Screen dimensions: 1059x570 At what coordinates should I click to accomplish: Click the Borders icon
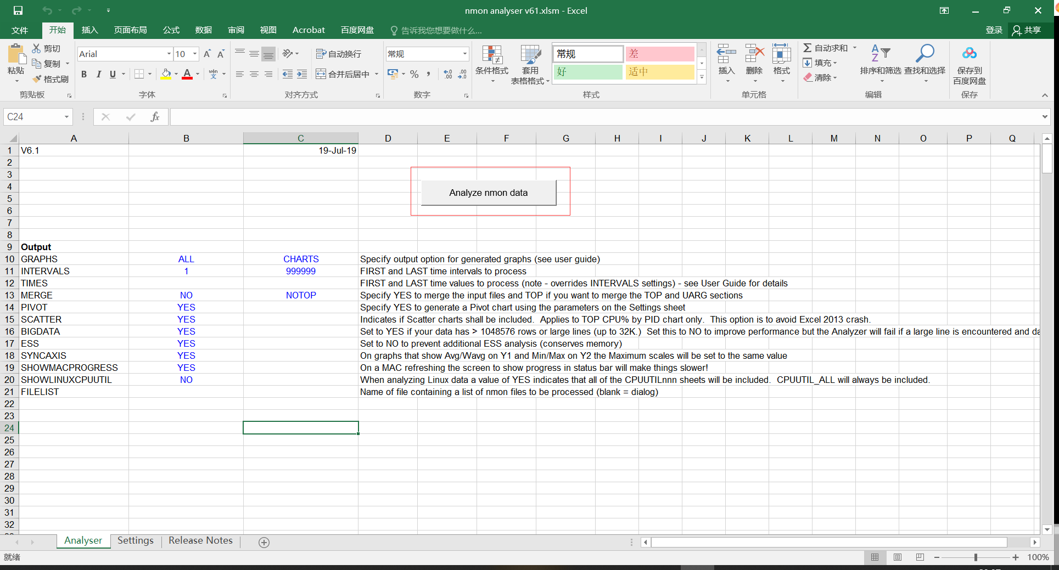(x=139, y=74)
